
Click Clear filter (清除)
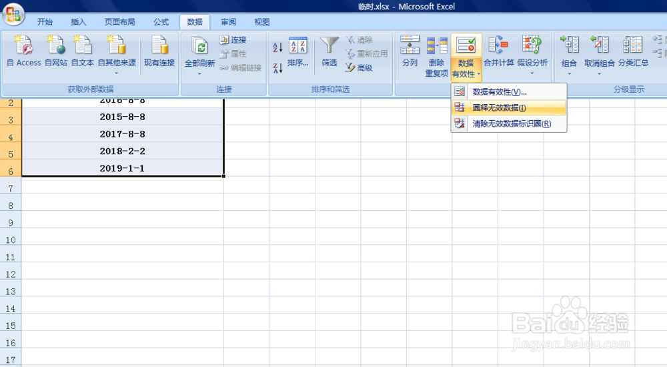tap(360, 39)
